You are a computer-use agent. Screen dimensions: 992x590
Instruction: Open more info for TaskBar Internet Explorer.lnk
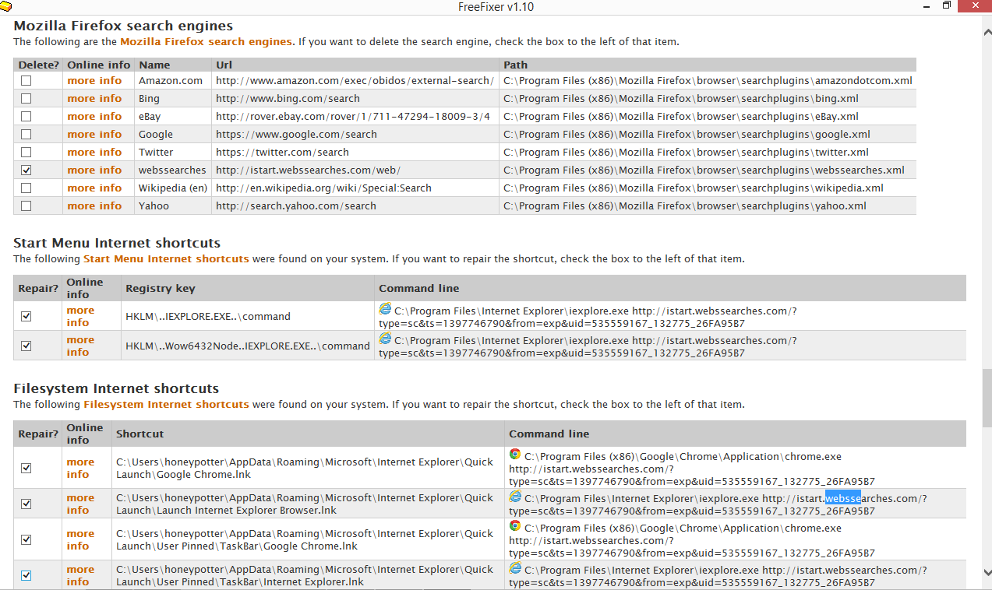80,576
